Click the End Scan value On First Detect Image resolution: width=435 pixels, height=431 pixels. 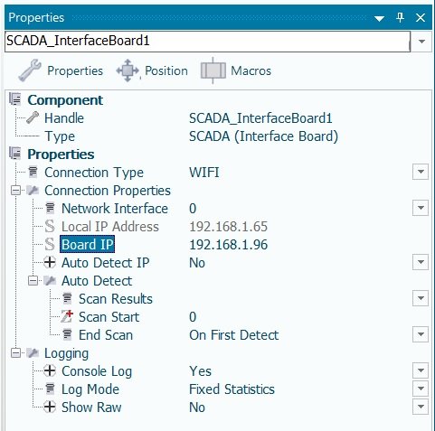point(234,335)
